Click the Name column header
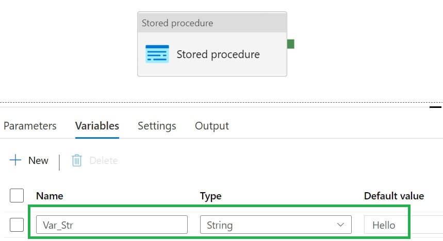This screenshot has width=443, height=241. click(x=50, y=196)
